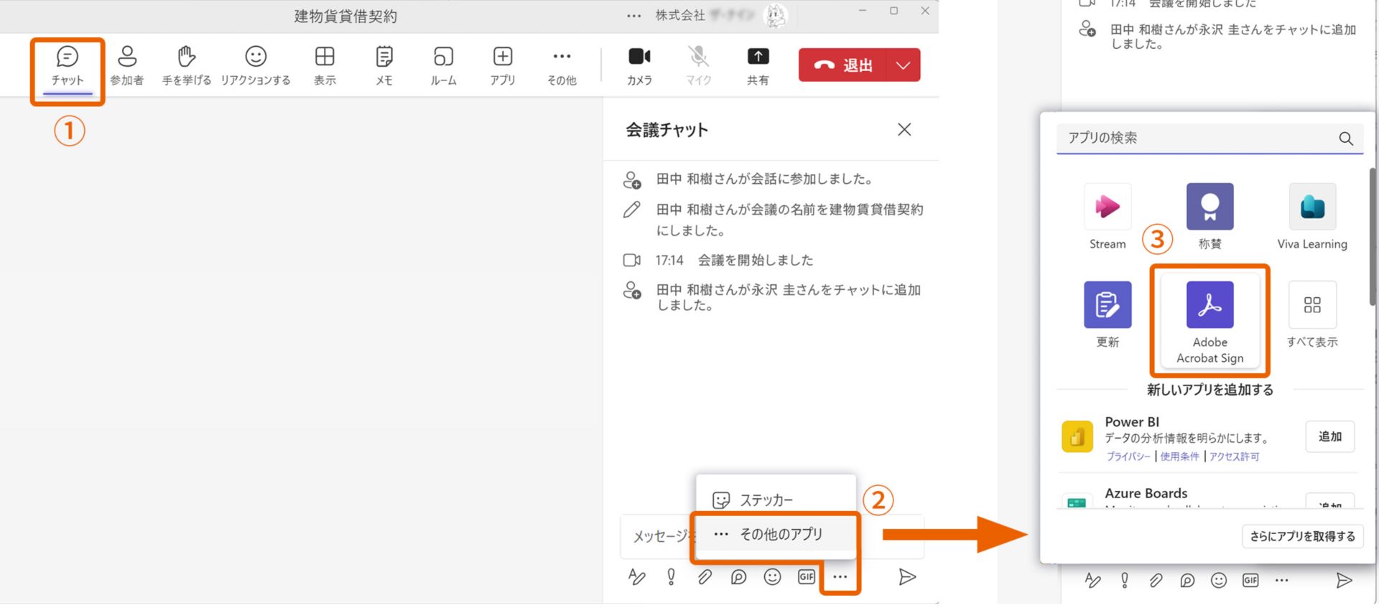1379x613 pixels.
Task: Open breakout rooms via ルーム
Action: (443, 67)
